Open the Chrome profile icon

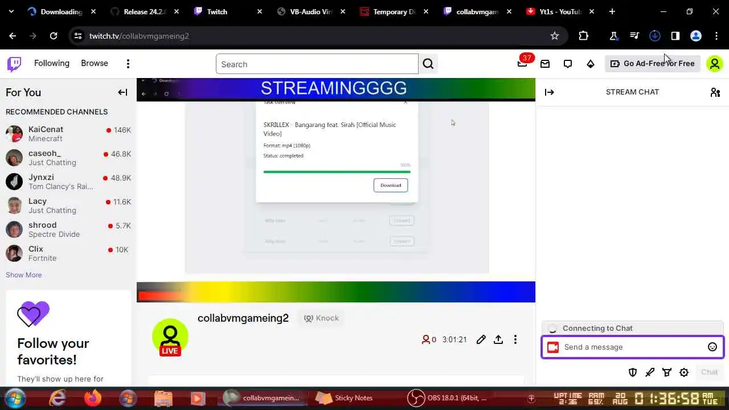pos(696,36)
